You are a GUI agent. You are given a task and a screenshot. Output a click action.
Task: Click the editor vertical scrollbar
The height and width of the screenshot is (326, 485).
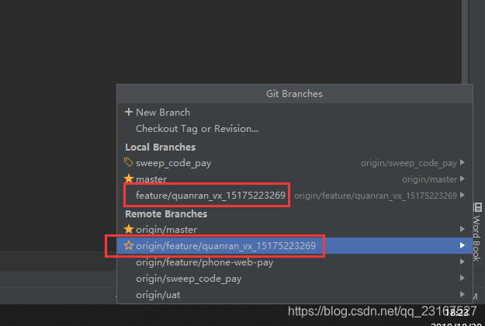pyautogui.click(x=465, y=42)
